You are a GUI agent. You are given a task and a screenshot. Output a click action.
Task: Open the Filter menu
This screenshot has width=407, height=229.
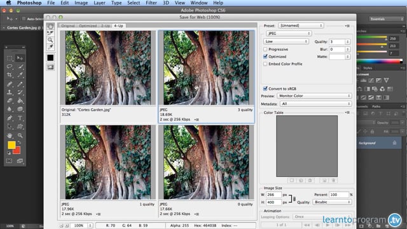click(151, 3)
